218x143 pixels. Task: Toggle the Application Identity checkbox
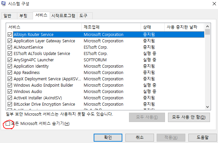point(10,66)
